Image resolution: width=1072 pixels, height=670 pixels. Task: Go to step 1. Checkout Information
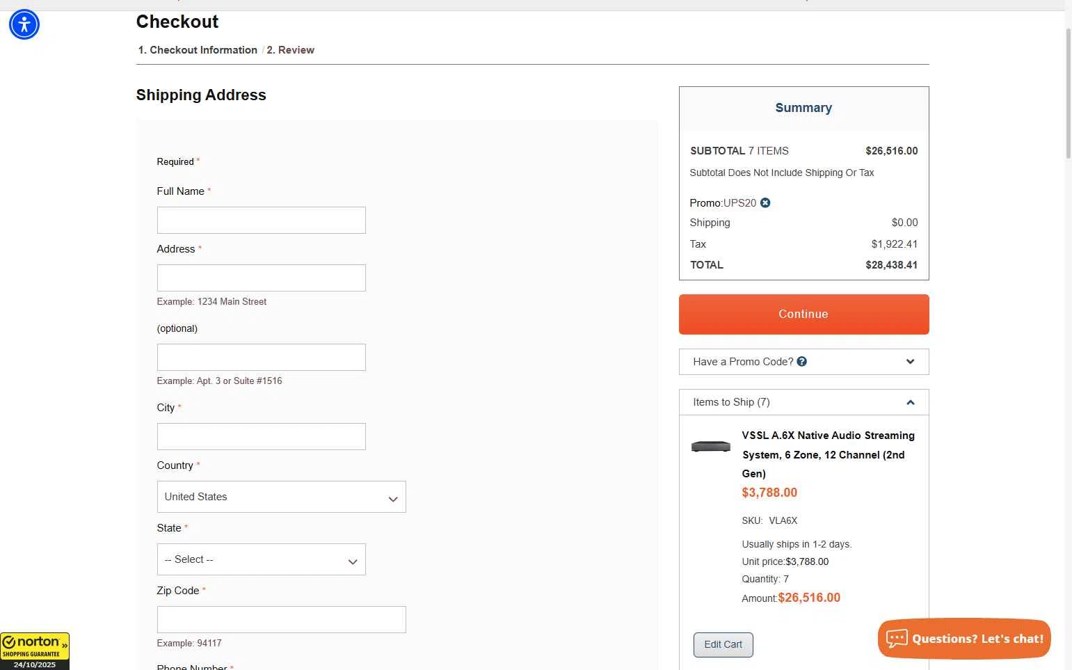198,50
